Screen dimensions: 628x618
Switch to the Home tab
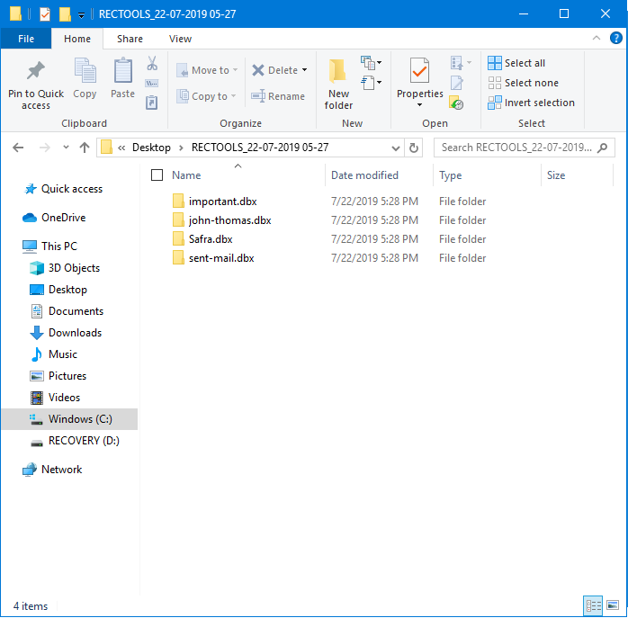[x=77, y=39]
